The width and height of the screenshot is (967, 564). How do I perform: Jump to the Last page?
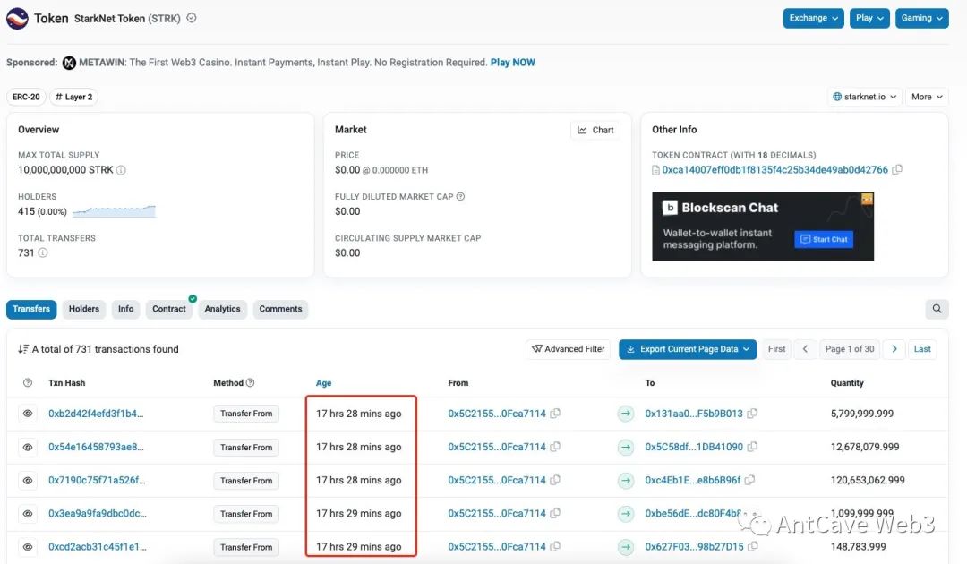pyautogui.click(x=922, y=349)
